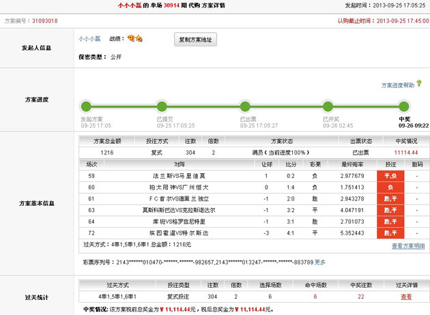Click the 已提交 progress node circle
Image resolution: width=430 pixels, height=315 pixels.
[161, 106]
